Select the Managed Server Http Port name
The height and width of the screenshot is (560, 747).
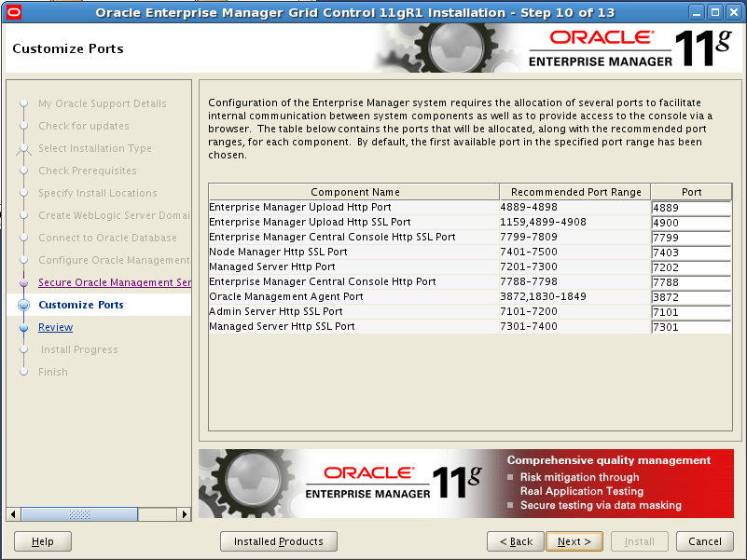[272, 266]
